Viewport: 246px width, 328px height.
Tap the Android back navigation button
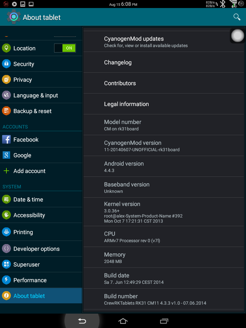coord(82,321)
